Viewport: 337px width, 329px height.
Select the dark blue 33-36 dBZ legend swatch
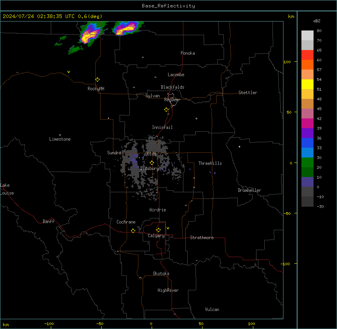(307, 143)
